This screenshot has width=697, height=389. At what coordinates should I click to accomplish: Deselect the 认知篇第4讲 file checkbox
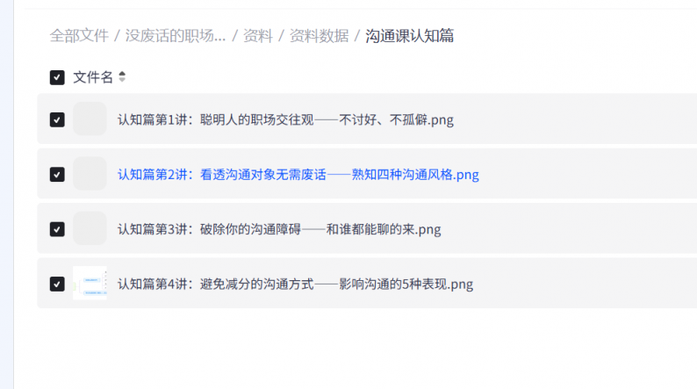[x=57, y=284]
